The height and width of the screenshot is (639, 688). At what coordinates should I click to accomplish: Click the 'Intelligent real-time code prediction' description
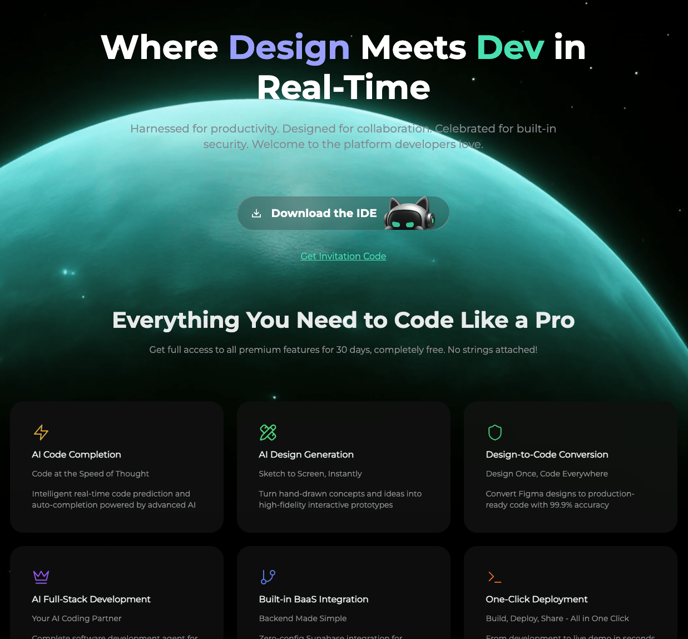(x=114, y=499)
